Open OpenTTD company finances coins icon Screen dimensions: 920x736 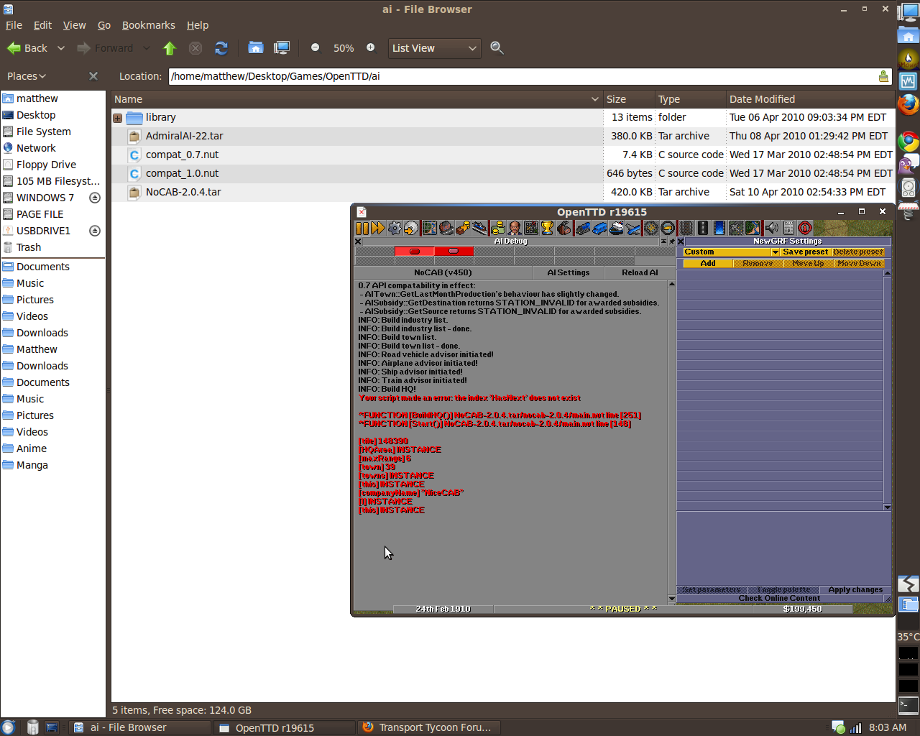498,228
